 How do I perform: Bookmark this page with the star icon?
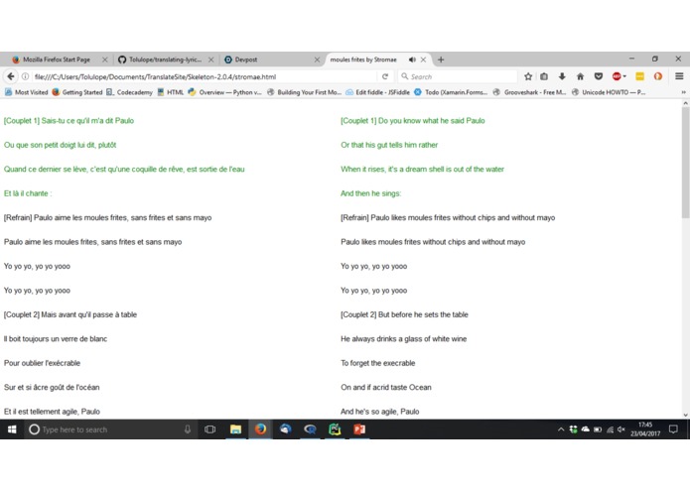[528, 76]
